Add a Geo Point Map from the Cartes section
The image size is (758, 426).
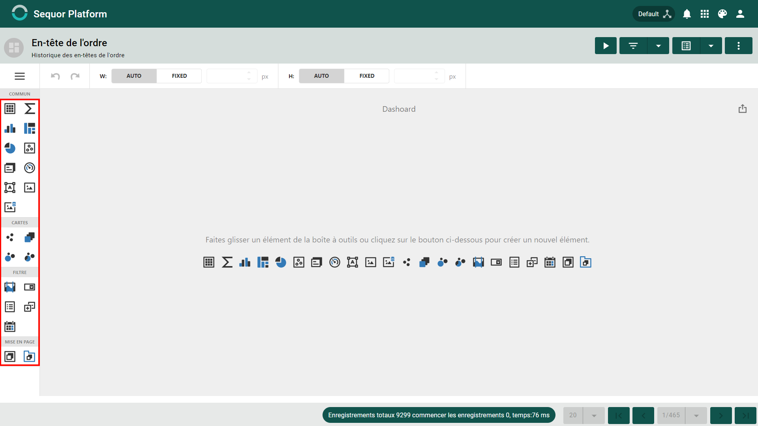tap(10, 237)
